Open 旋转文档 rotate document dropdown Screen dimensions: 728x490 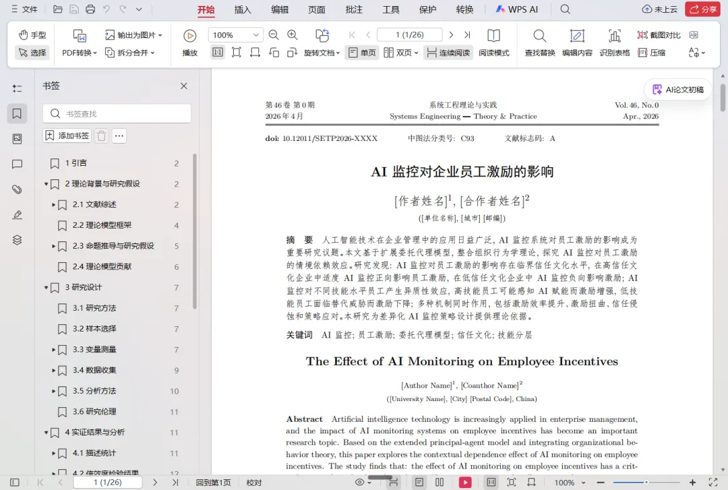coord(322,43)
